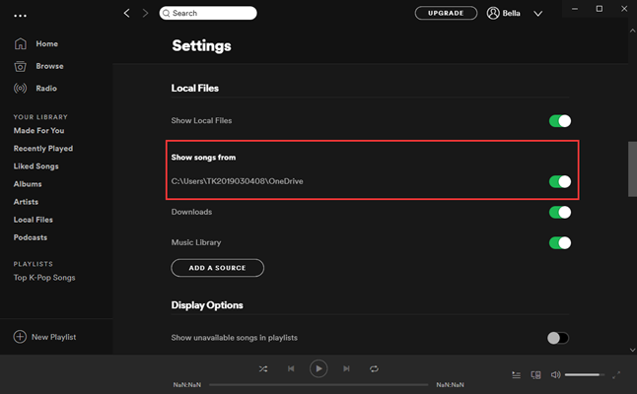637x394 pixels.
Task: Open Made For You
Action: (39, 131)
